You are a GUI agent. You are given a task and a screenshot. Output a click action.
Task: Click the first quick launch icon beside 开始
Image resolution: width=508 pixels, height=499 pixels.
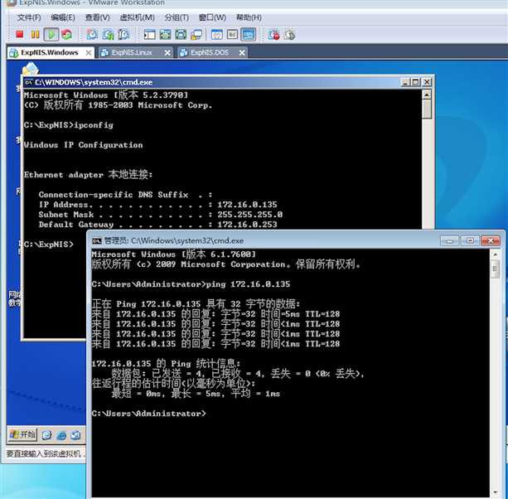coord(46,435)
